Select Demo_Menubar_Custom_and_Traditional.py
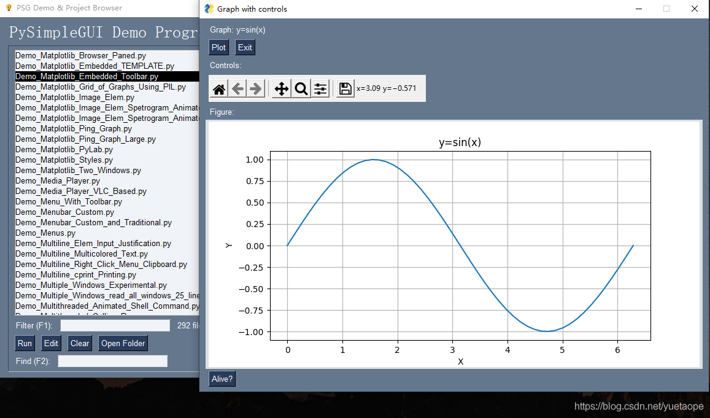The image size is (710, 418). 107,222
